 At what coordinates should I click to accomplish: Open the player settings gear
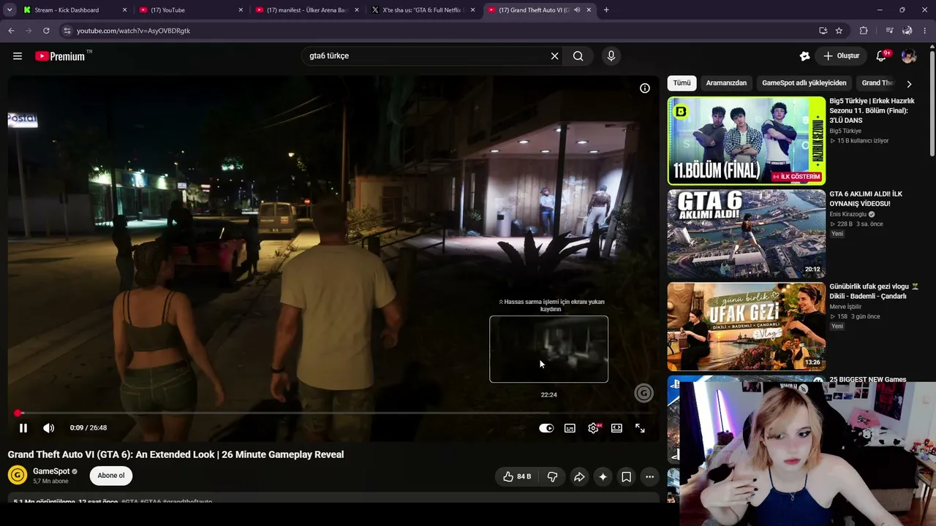coord(593,428)
